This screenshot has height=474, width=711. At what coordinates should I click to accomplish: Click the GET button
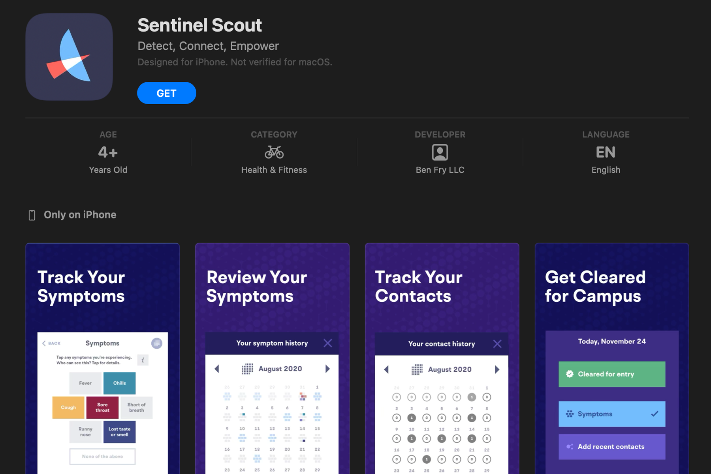167,93
